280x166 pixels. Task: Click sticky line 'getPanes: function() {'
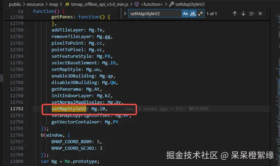coord(81,17)
